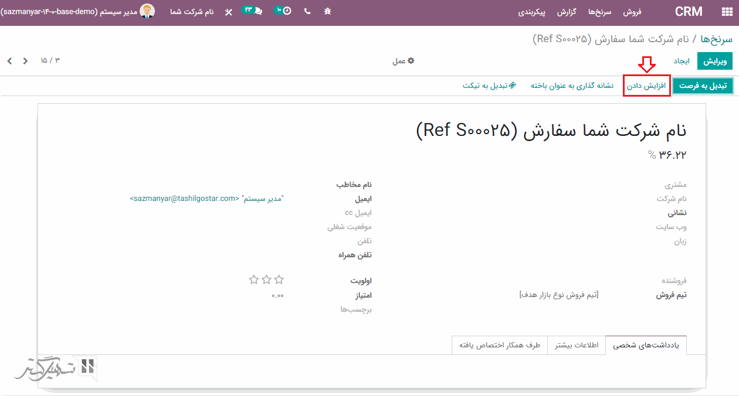Click the مشتری field label
Viewport: 739px width, 396px height.
point(675,185)
